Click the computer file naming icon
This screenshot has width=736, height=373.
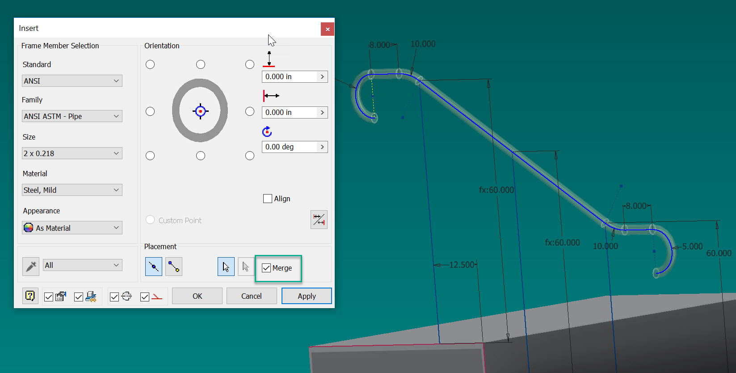[91, 297]
